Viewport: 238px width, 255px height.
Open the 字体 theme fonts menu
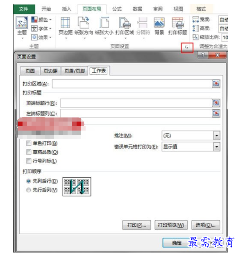41,29
